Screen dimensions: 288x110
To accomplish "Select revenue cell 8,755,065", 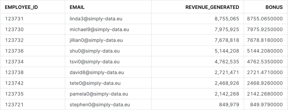I will pos(198,19).
